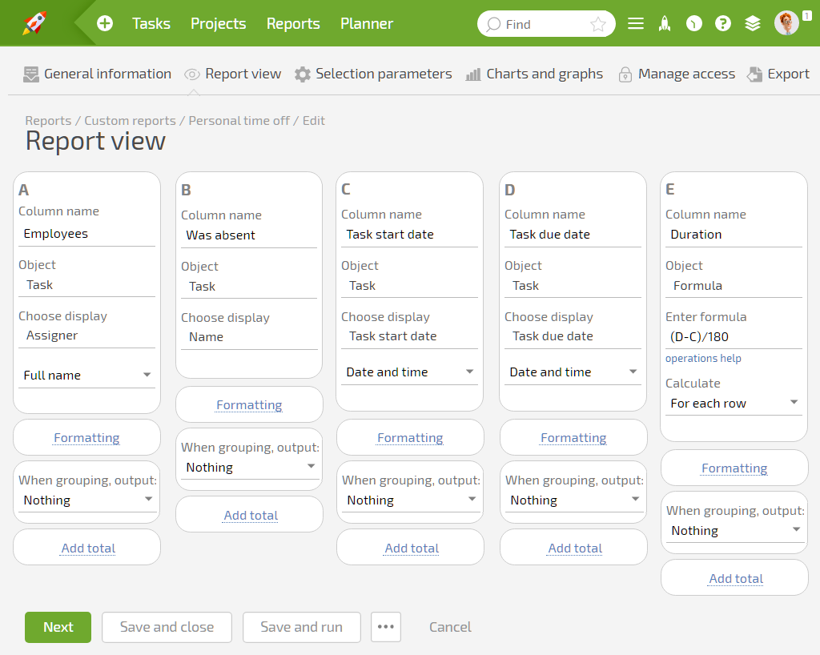Open the three-dots more options button
The image size is (820, 655).
coord(386,627)
